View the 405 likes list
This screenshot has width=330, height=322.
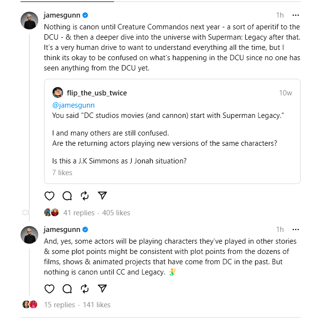116,213
